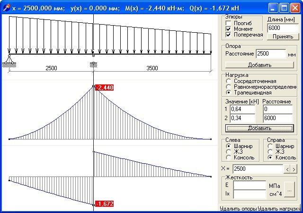Image resolution: width=303 pixels, height=213 pixels.
Task: Enable the Прогиб diagram checkbox
Action: pos(228,23)
